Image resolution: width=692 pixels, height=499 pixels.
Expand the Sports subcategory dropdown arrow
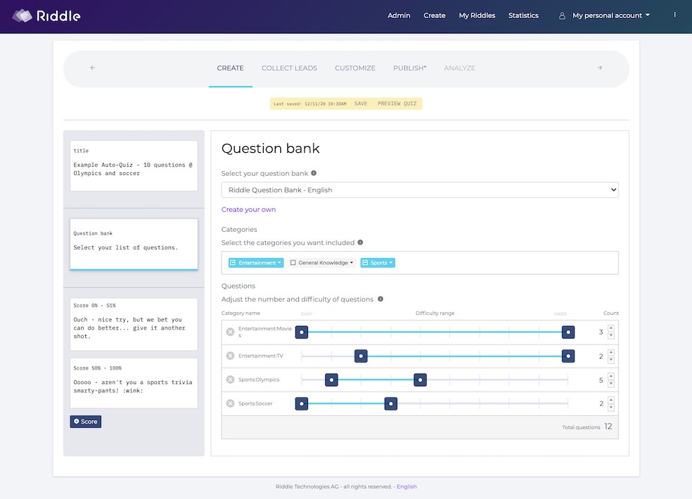pyautogui.click(x=390, y=262)
